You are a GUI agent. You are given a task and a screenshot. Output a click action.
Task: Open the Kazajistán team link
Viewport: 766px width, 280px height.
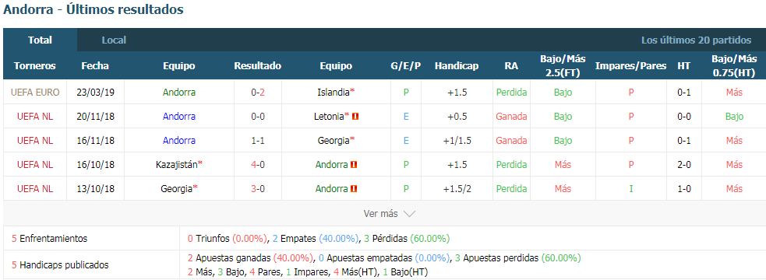coord(178,165)
